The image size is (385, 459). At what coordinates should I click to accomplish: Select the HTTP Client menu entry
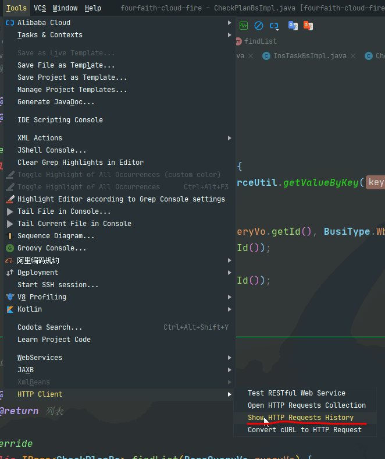tap(119, 394)
